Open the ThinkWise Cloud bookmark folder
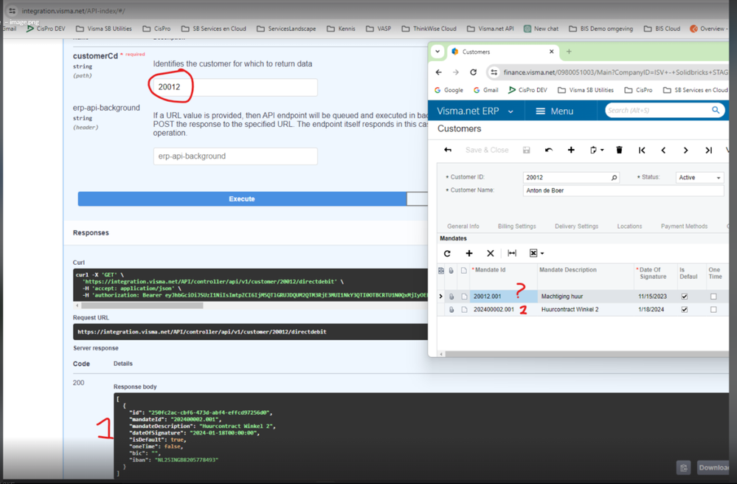 (429, 29)
